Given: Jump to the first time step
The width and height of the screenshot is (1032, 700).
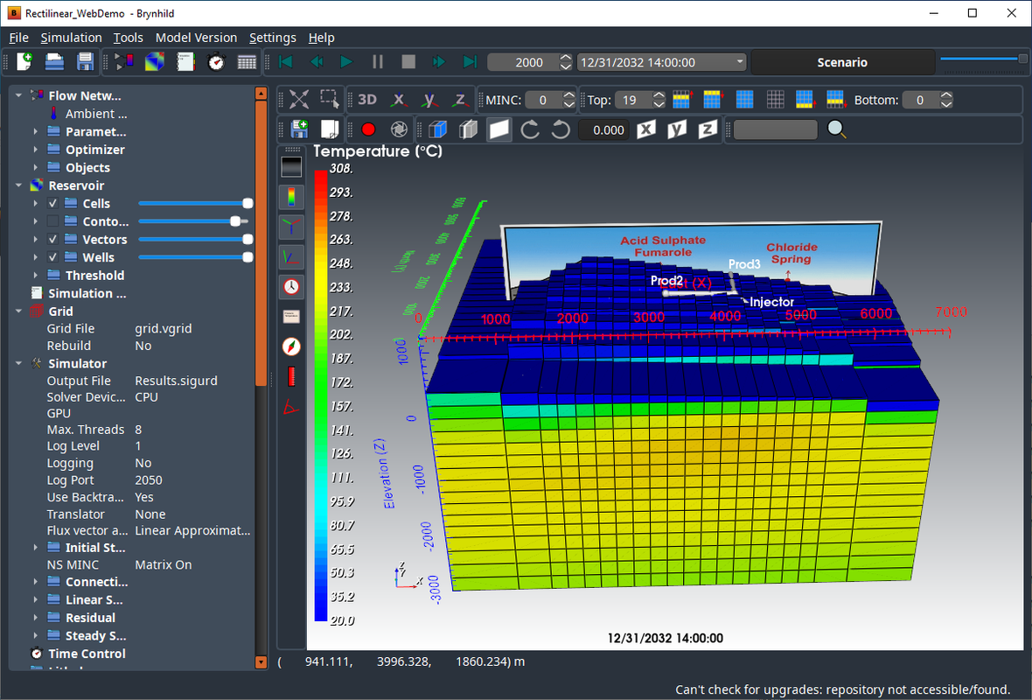Looking at the screenshot, I should tap(286, 62).
